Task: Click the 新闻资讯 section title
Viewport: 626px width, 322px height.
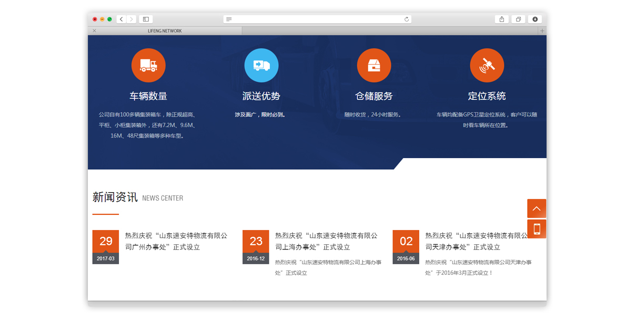Action: pos(115,197)
